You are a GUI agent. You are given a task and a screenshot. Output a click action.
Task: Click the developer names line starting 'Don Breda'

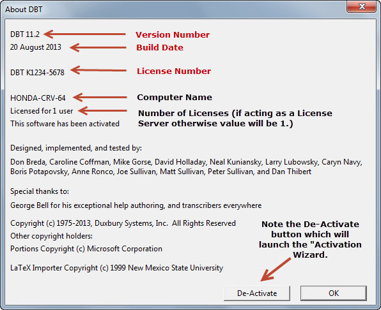[186, 162]
